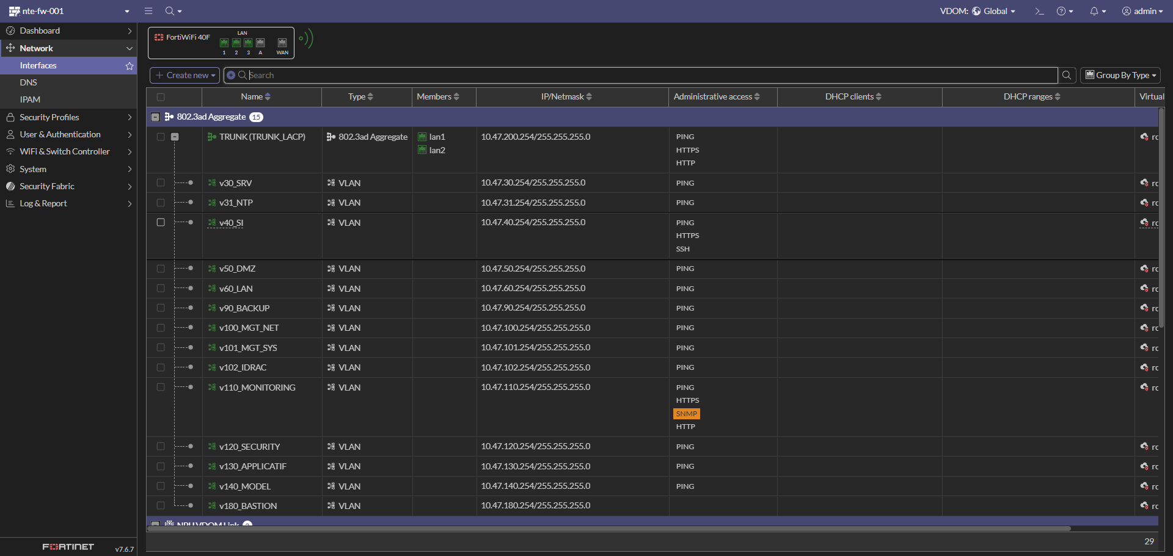
Task: Open the notifications bell
Action: pos(1098,11)
